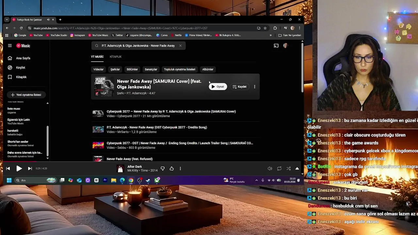Viewport: 418px width, 235px height.
Task: Filter by Topluluk oynatma listeleri chip
Action: 180,69
